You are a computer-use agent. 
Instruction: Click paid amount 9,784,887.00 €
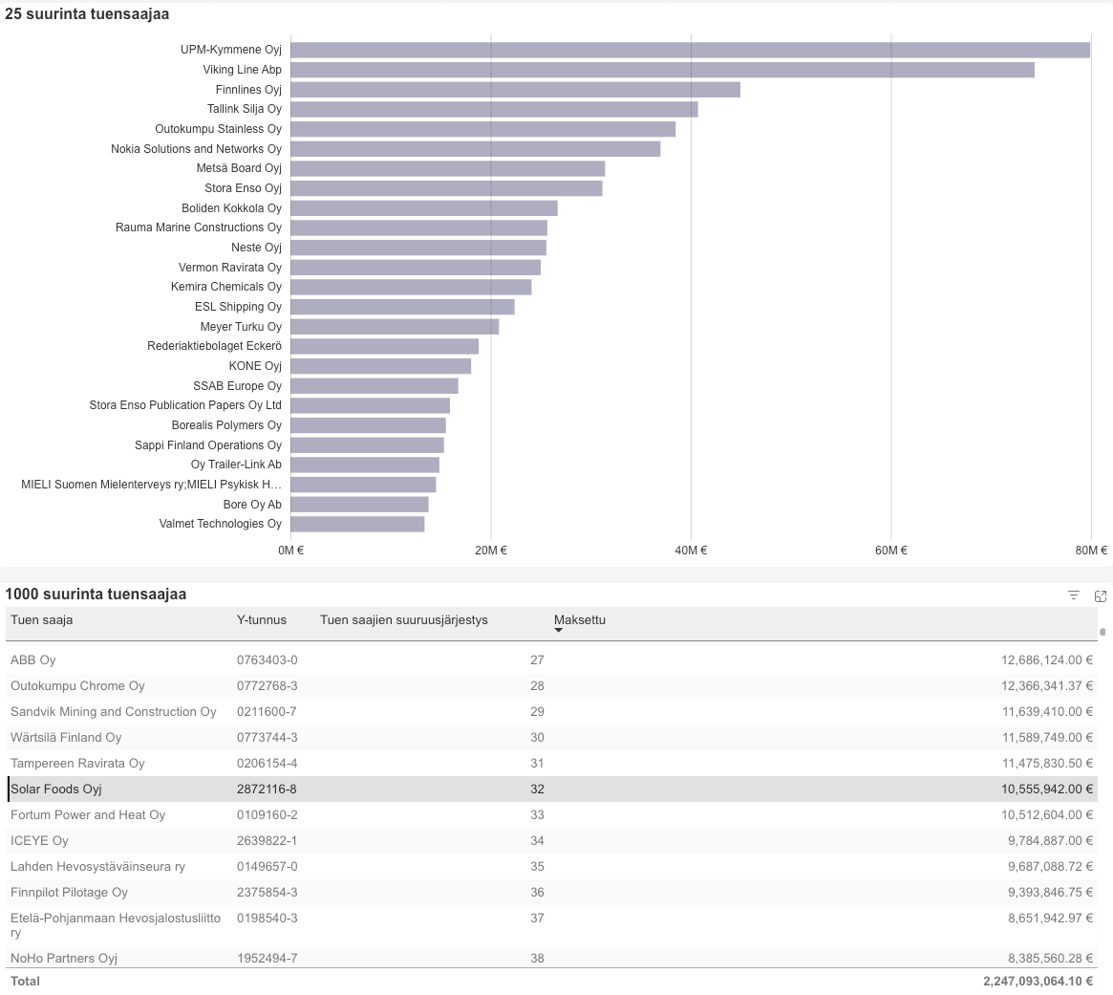[1051, 841]
